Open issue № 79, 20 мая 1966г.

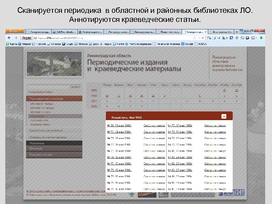pyautogui.click(x=180, y=144)
